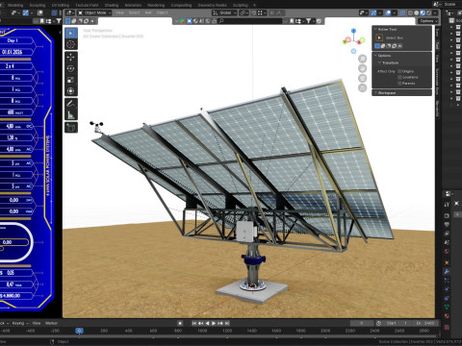Click the pan view hand gizmo button
Viewport: 462px width, 346px height.
tap(362, 68)
